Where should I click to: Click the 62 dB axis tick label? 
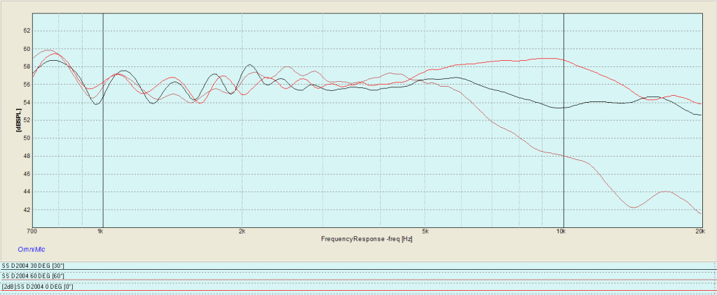pos(26,31)
